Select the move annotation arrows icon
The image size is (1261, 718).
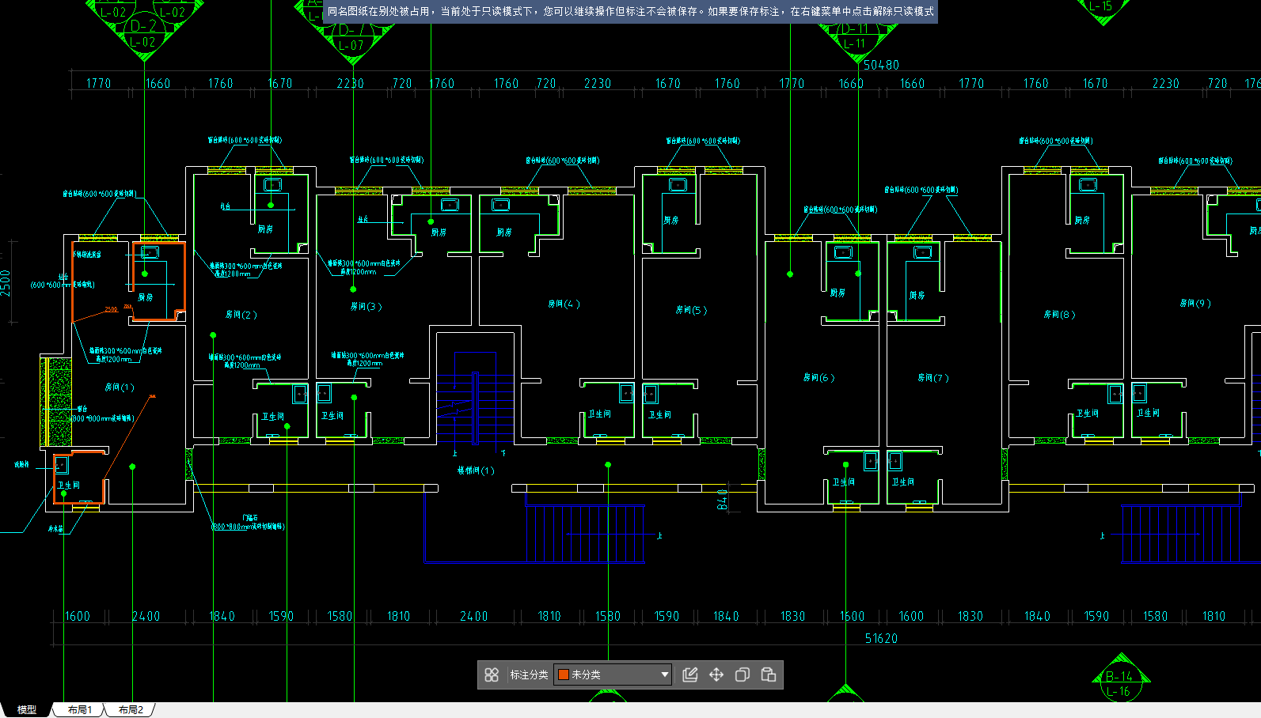716,675
